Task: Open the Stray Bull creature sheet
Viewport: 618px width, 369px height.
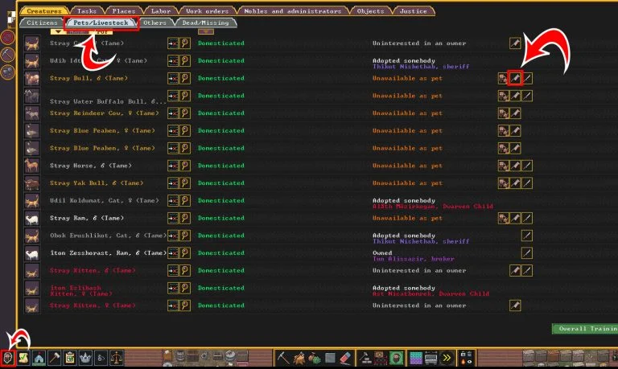Action: pos(185,78)
